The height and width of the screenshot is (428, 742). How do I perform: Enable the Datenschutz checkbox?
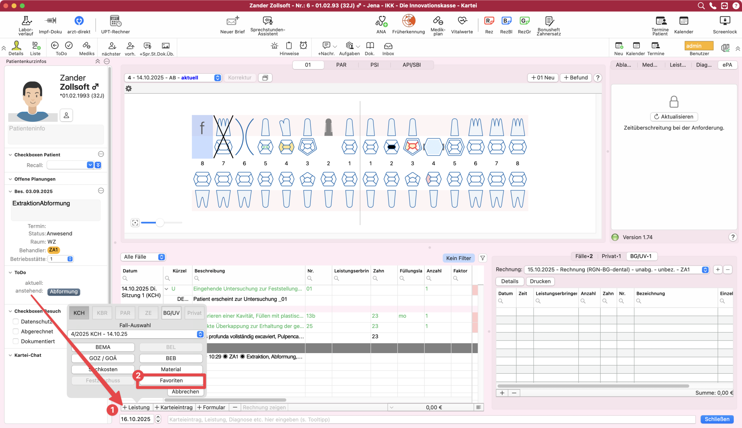click(16, 321)
